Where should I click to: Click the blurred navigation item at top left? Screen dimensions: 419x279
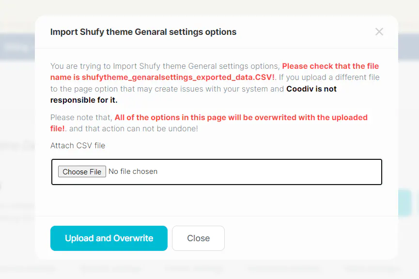[x=16, y=47]
